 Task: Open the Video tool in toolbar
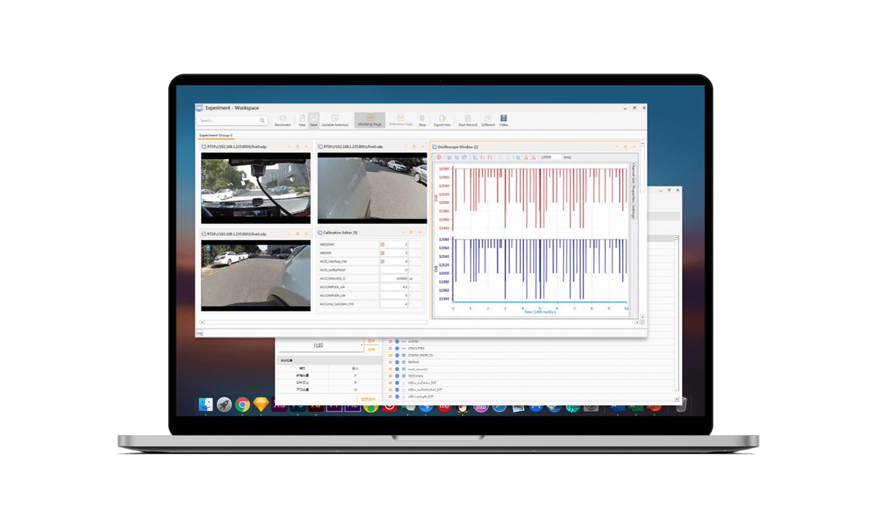tap(504, 120)
